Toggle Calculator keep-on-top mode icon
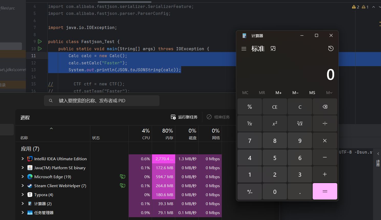Screen dimensions: 381x220 pos(273,49)
